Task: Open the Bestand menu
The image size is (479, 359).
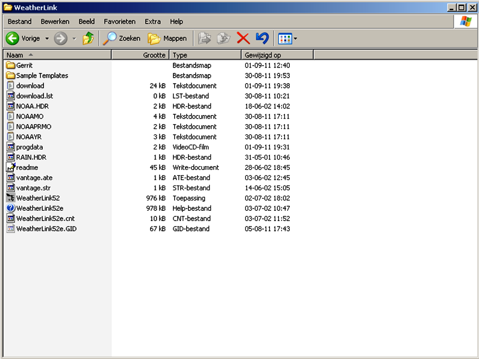Action: (19, 22)
